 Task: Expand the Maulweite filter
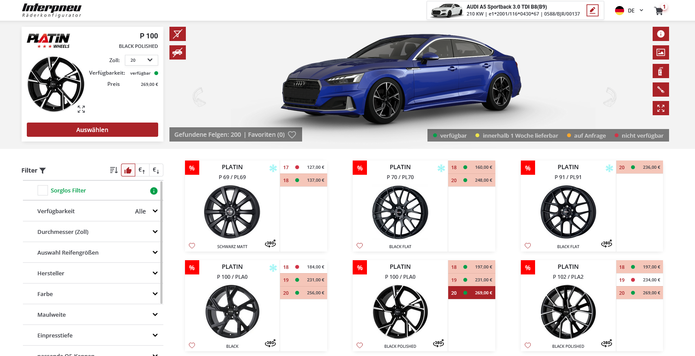93,315
